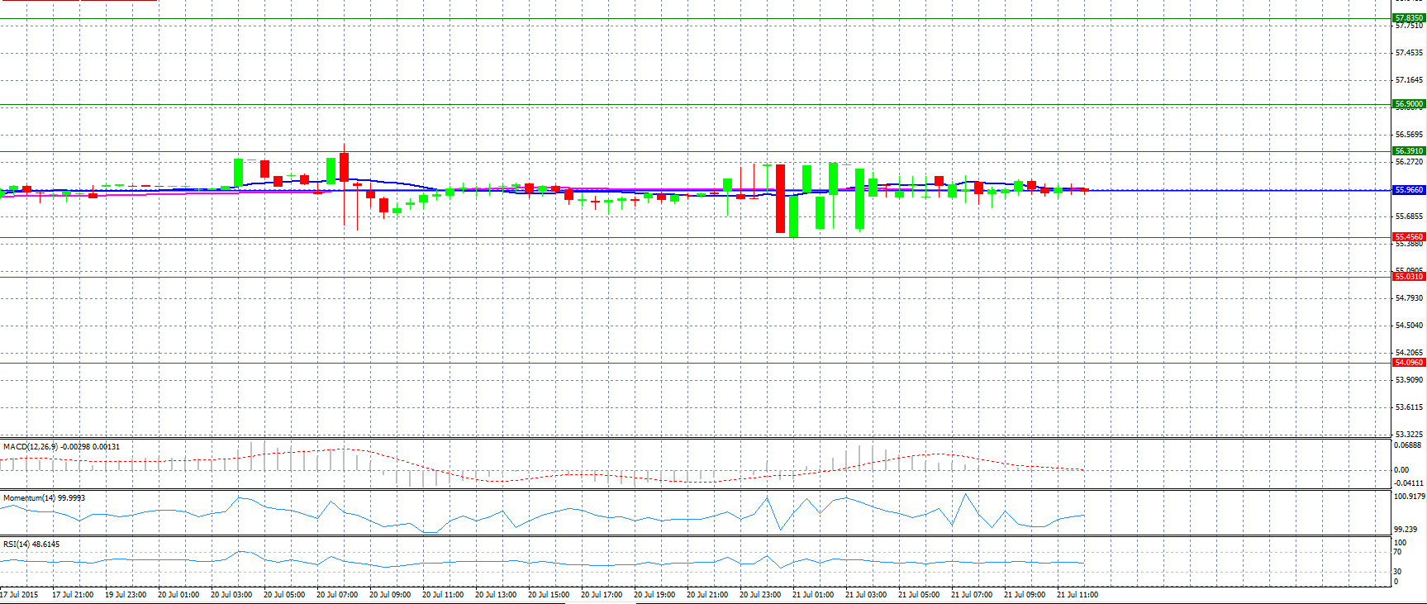Click the RSI scale level 30
The image size is (1427, 604).
[1398, 572]
